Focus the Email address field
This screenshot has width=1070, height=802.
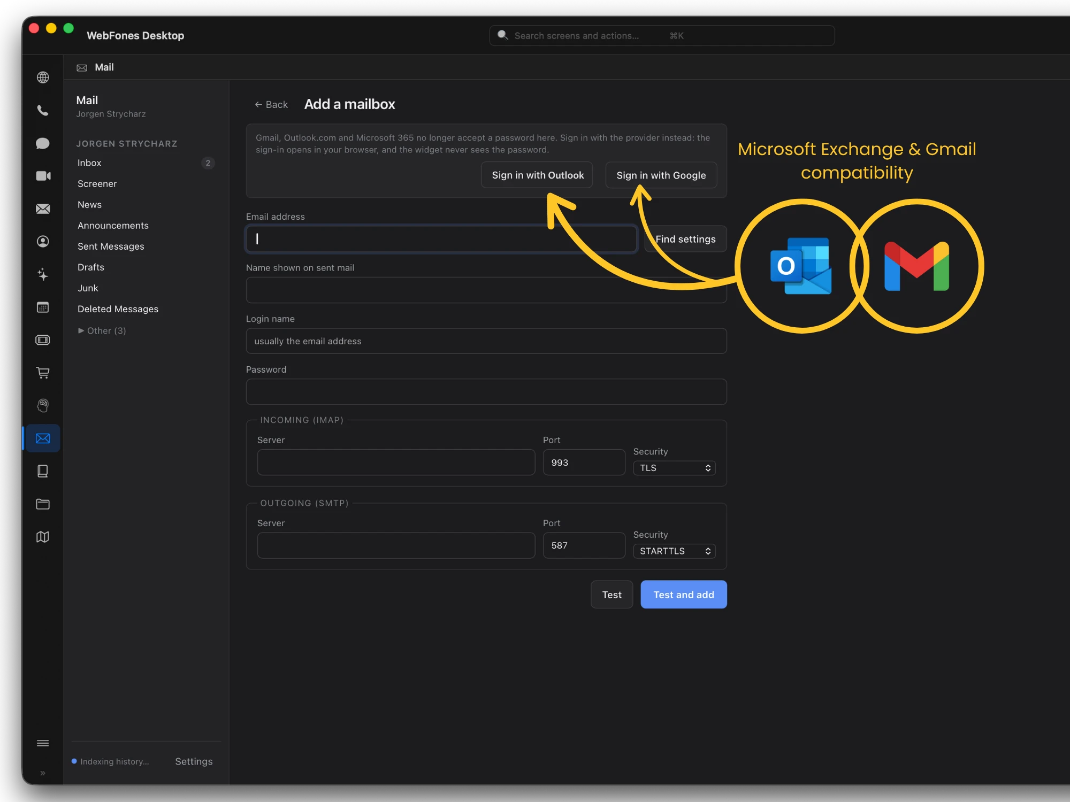(x=441, y=239)
